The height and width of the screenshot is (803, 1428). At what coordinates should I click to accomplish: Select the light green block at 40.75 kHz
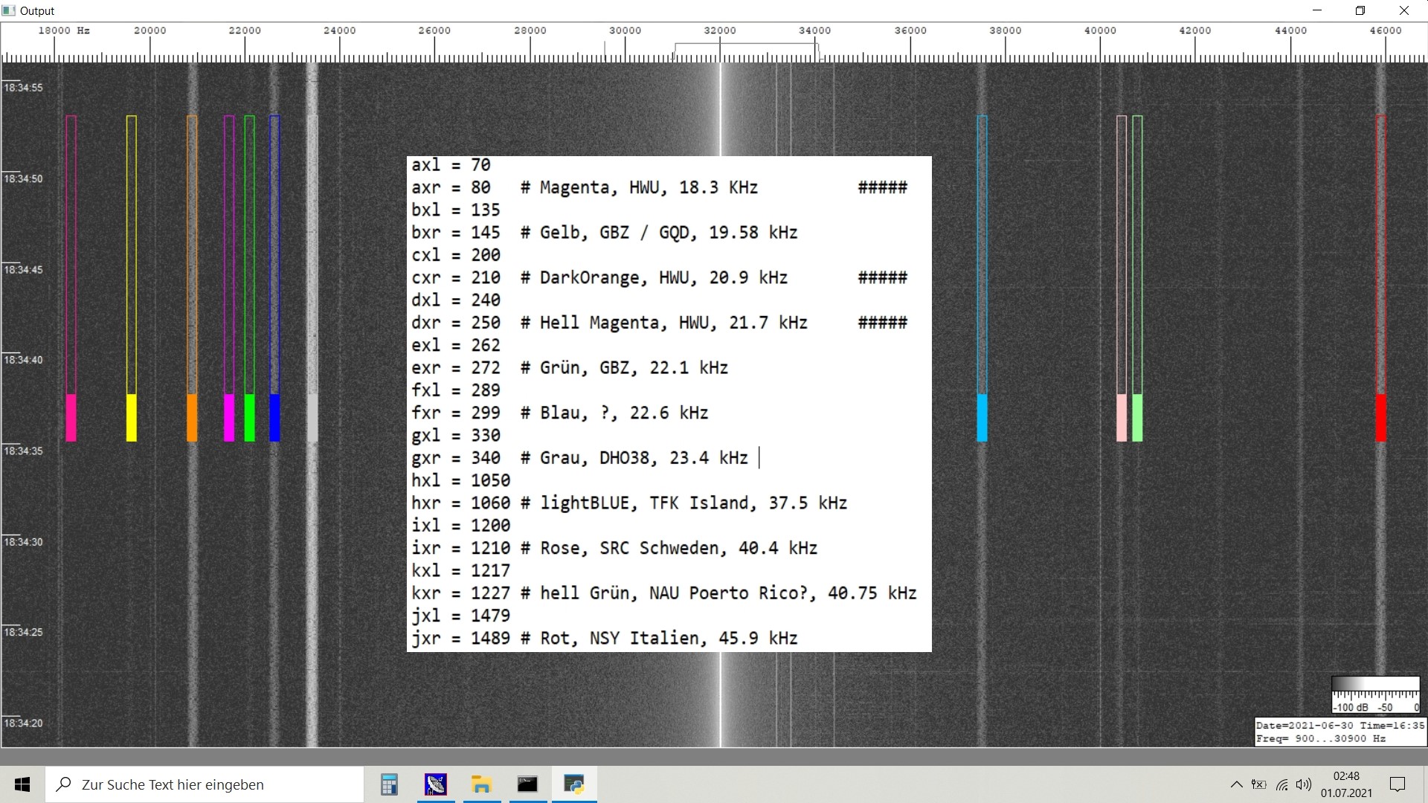click(x=1137, y=418)
